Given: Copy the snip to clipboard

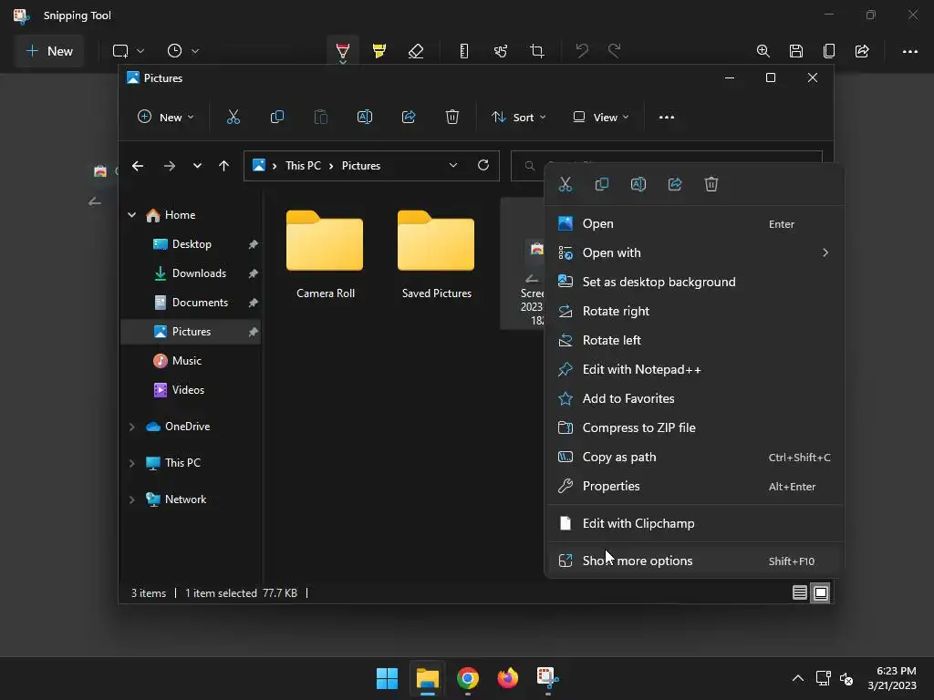Looking at the screenshot, I should click(828, 51).
